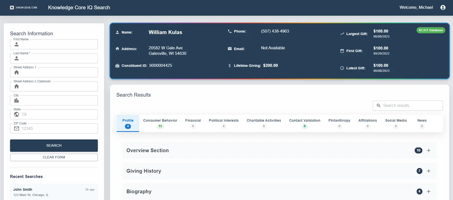Expand the Biography section

[x=428, y=191]
